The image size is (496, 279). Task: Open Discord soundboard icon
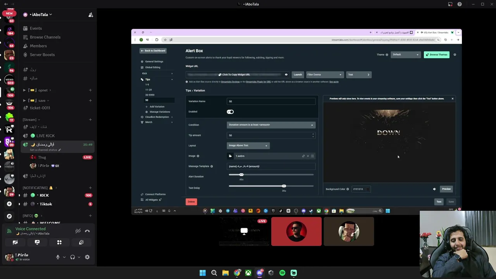point(81,242)
